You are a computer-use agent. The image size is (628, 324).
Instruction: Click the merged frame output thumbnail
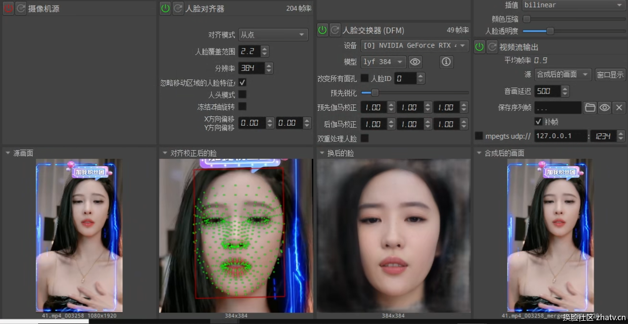[550, 236]
